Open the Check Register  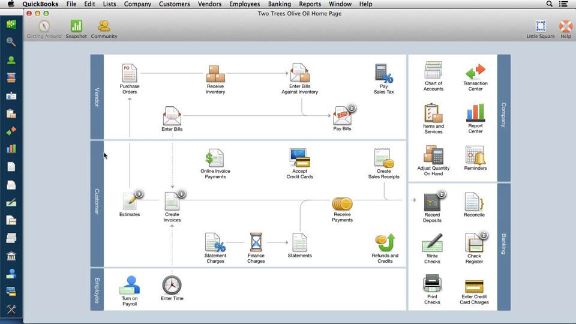474,242
